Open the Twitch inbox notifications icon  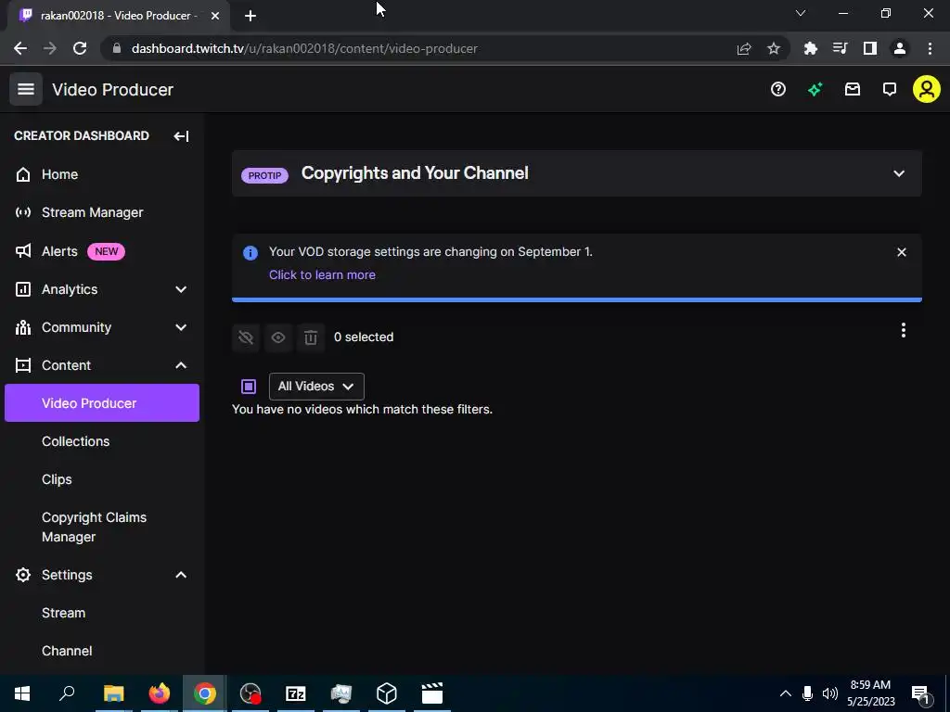[x=853, y=90]
